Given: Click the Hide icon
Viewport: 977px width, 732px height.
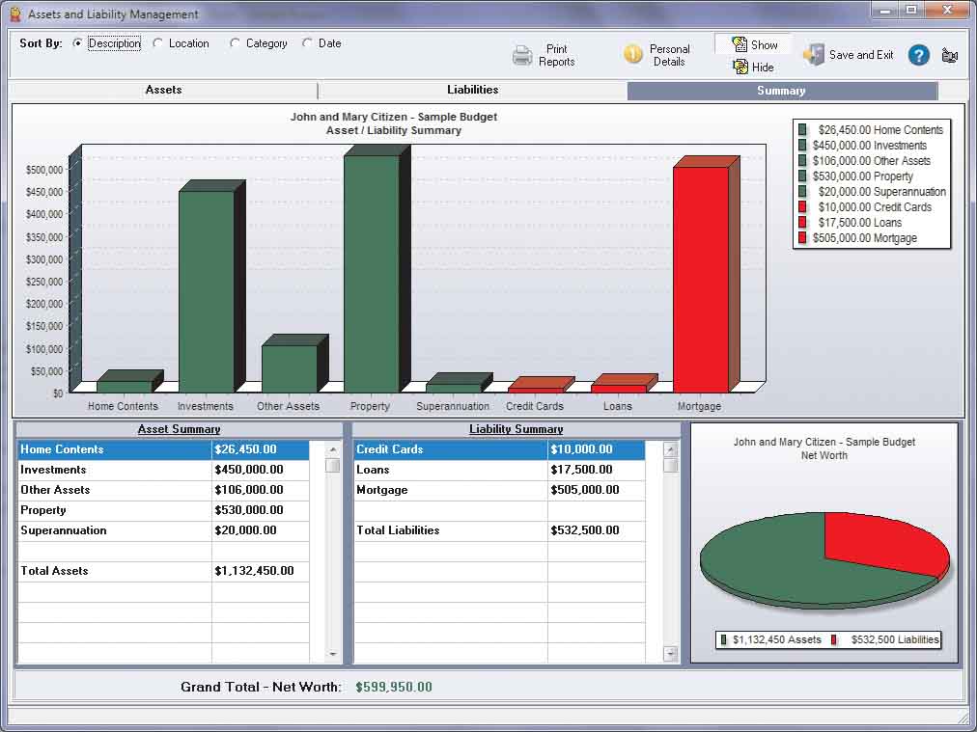Looking at the screenshot, I should (740, 67).
